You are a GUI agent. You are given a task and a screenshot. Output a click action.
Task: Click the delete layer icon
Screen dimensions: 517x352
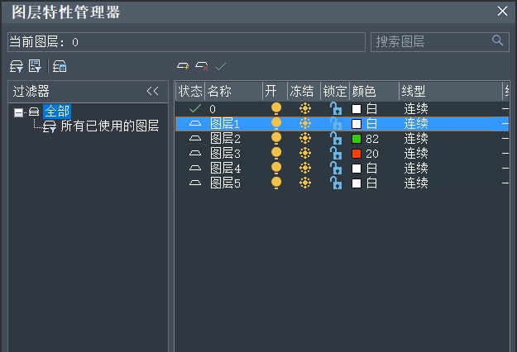[x=202, y=66]
